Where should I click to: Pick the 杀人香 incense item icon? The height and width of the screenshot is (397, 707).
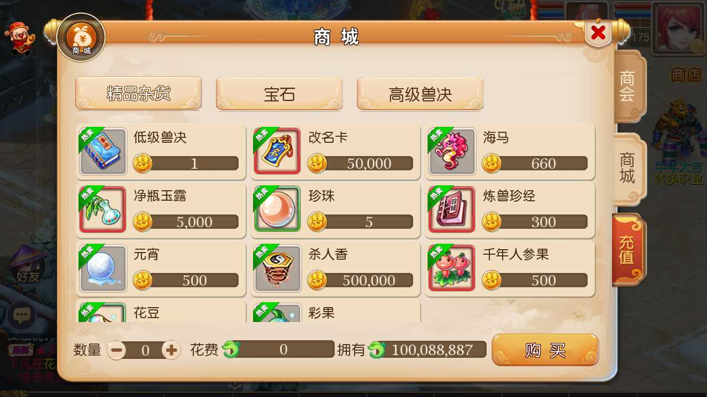(278, 269)
